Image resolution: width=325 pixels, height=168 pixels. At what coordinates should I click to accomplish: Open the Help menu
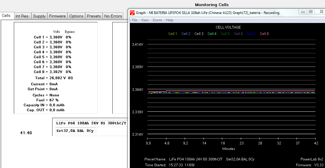169,20
